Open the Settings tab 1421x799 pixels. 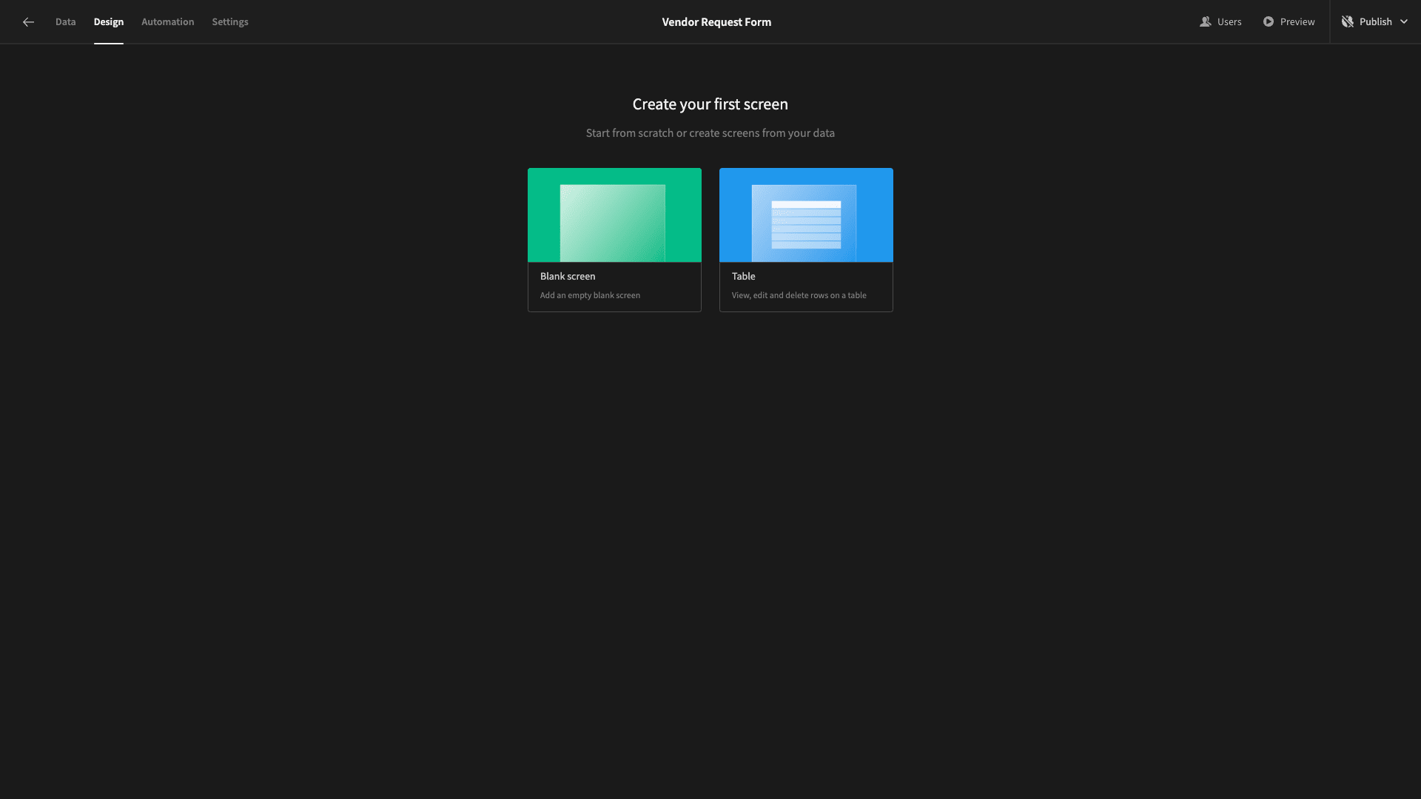coord(230,22)
